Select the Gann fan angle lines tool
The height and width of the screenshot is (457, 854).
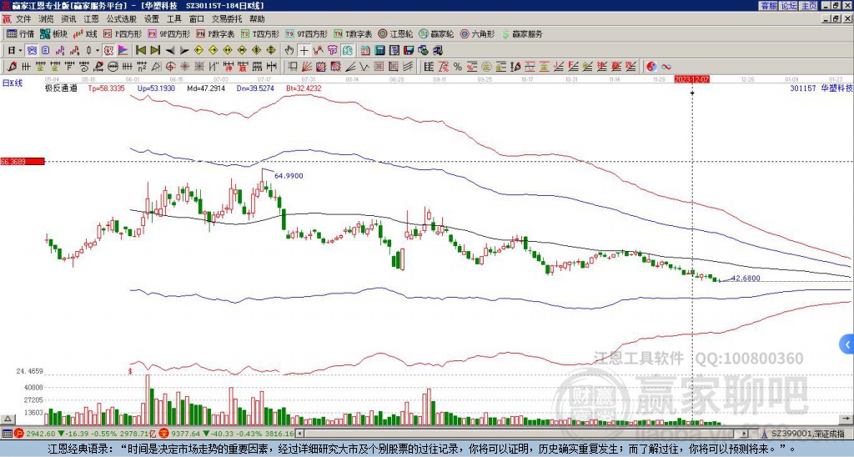[307, 67]
